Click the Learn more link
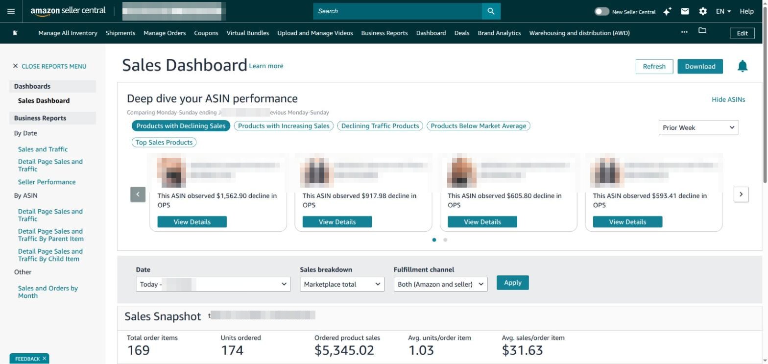This screenshot has height=364, width=768. [266, 66]
